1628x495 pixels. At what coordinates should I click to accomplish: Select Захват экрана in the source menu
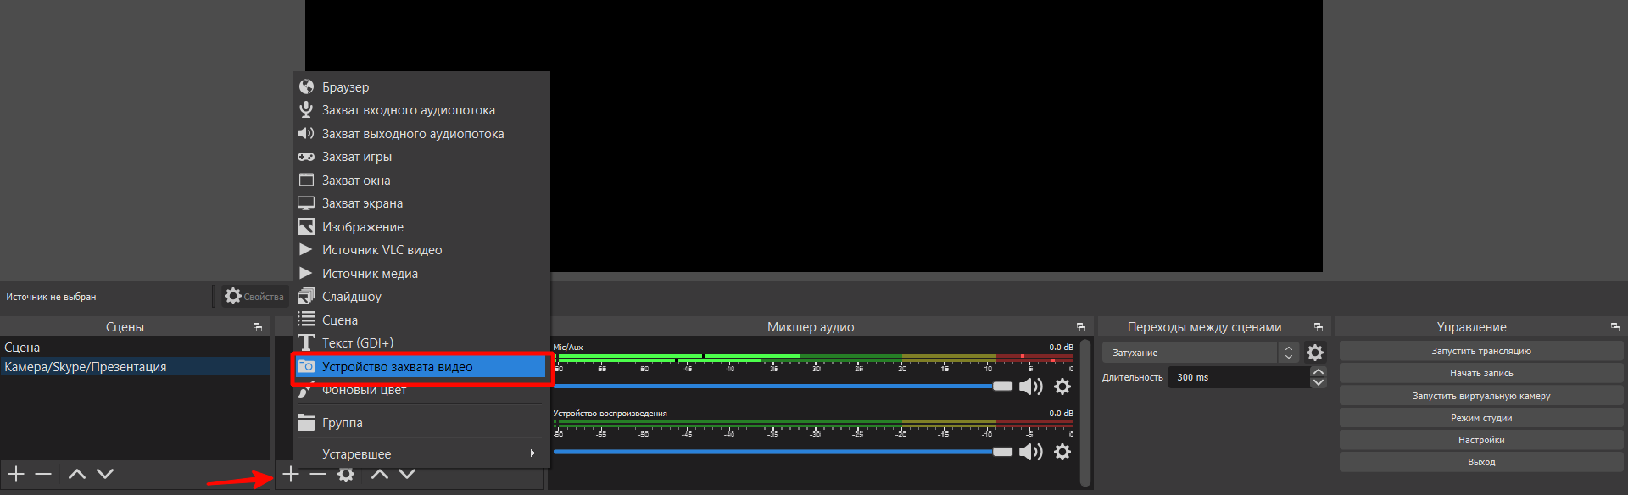pyautogui.click(x=362, y=203)
